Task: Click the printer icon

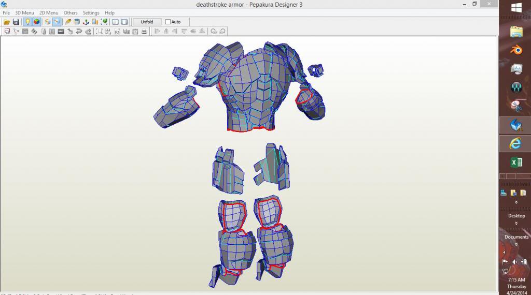Action: pos(144,32)
